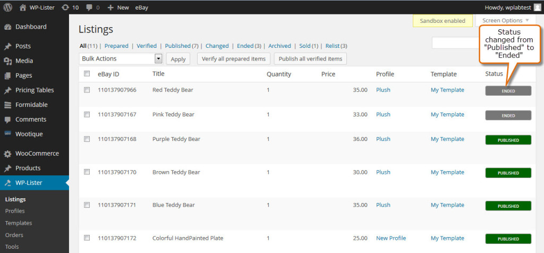Check the Brown Teddy Bear row checkbox
Screen dimensions: 544x253
(87, 172)
